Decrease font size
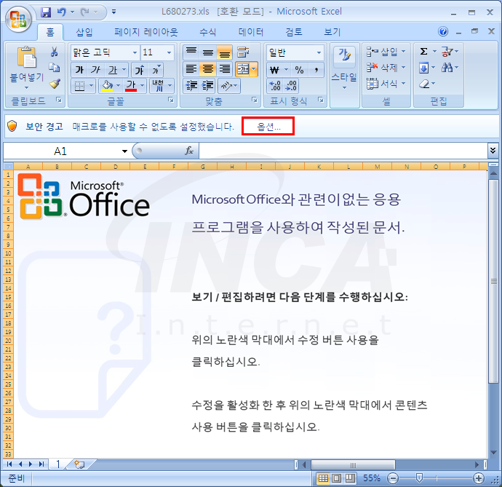 [x=156, y=70]
